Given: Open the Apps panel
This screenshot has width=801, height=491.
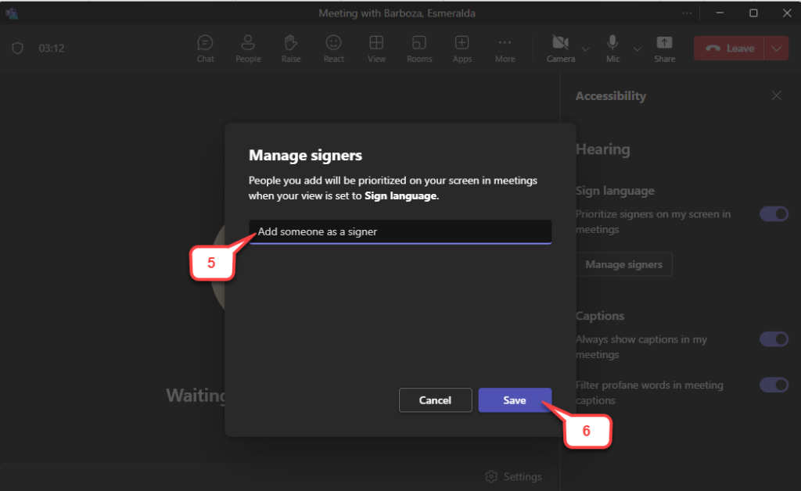Looking at the screenshot, I should point(462,48).
